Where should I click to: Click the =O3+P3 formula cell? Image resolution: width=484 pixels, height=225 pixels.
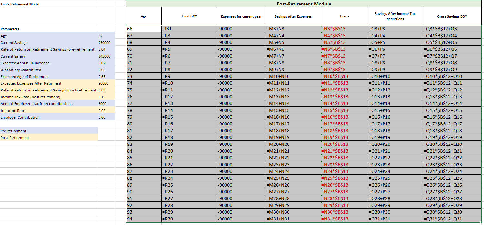(x=395, y=29)
